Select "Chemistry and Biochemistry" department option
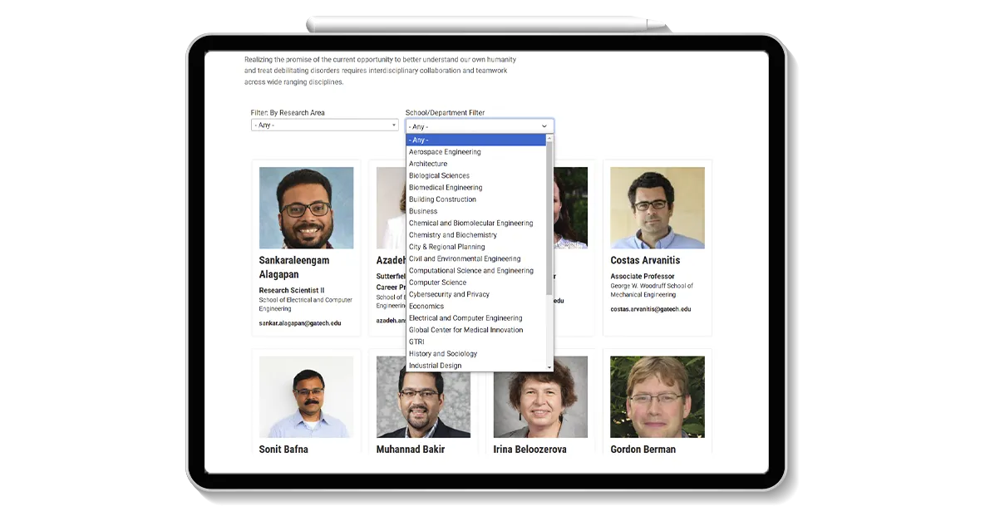Viewport: 985px width, 521px height. tap(453, 234)
